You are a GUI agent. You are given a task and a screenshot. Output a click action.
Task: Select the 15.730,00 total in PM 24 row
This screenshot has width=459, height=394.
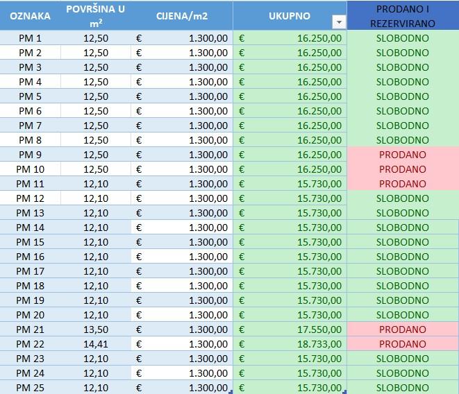tap(290, 373)
